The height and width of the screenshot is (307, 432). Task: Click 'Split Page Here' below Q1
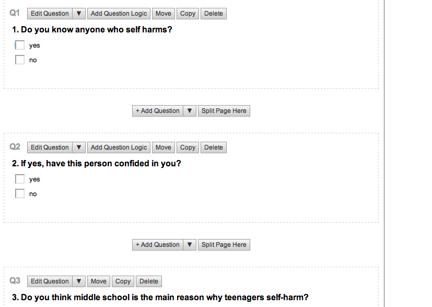[224, 111]
